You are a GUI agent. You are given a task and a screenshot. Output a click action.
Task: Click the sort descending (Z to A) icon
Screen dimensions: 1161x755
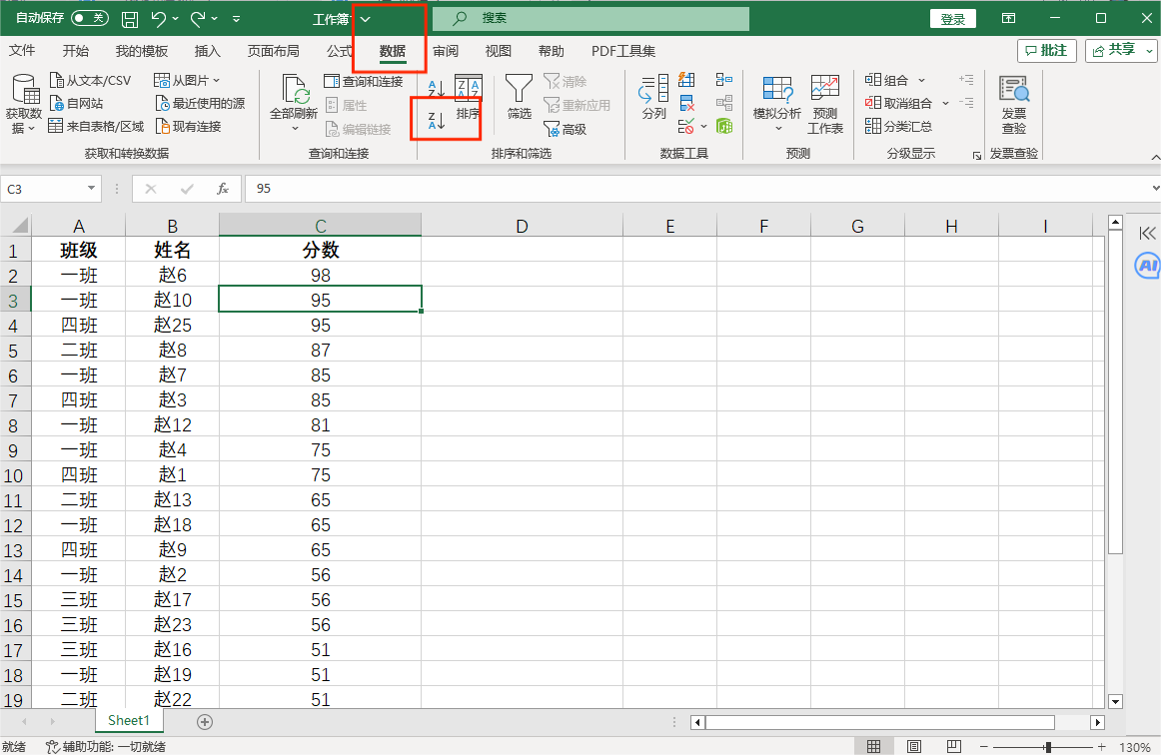(437, 121)
